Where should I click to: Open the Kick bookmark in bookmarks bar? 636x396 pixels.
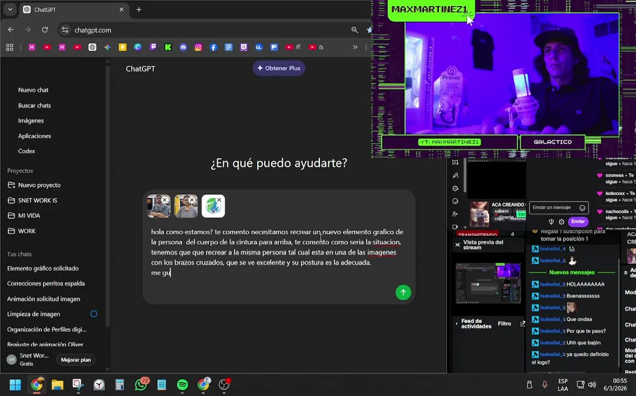pos(168,47)
